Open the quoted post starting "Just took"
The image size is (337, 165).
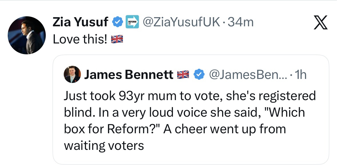pos(189,120)
